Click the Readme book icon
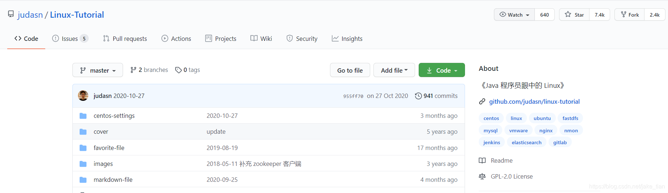 click(x=482, y=160)
